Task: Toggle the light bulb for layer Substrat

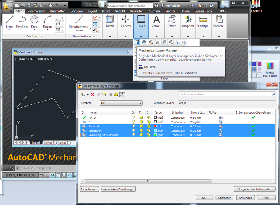Action: click(x=133, y=126)
